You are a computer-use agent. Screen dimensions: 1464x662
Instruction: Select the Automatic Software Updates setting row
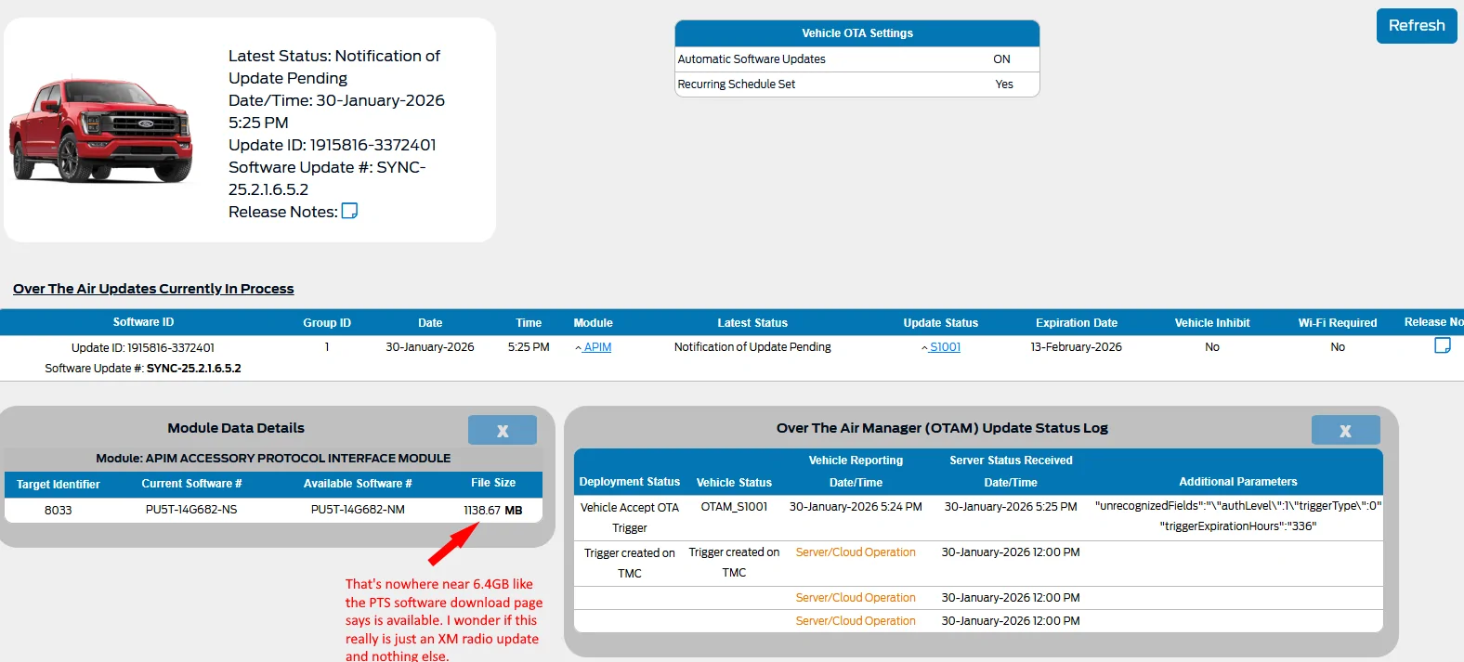[857, 58]
